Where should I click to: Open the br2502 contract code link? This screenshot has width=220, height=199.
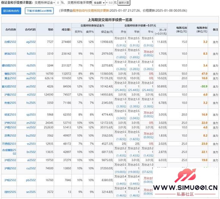point(31,152)
